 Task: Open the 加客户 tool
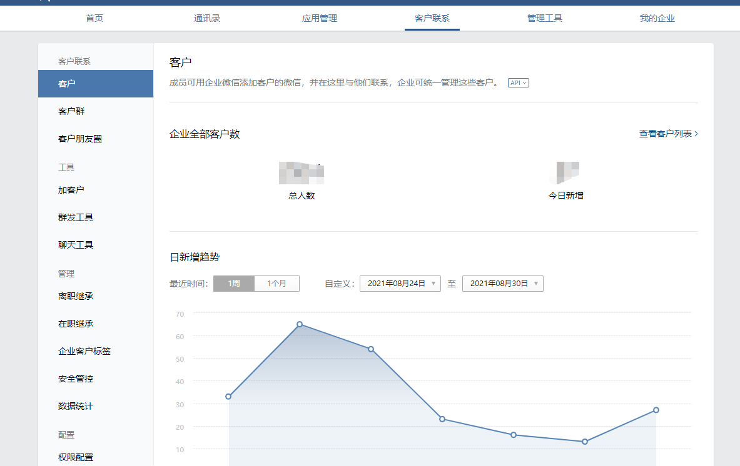coord(71,190)
